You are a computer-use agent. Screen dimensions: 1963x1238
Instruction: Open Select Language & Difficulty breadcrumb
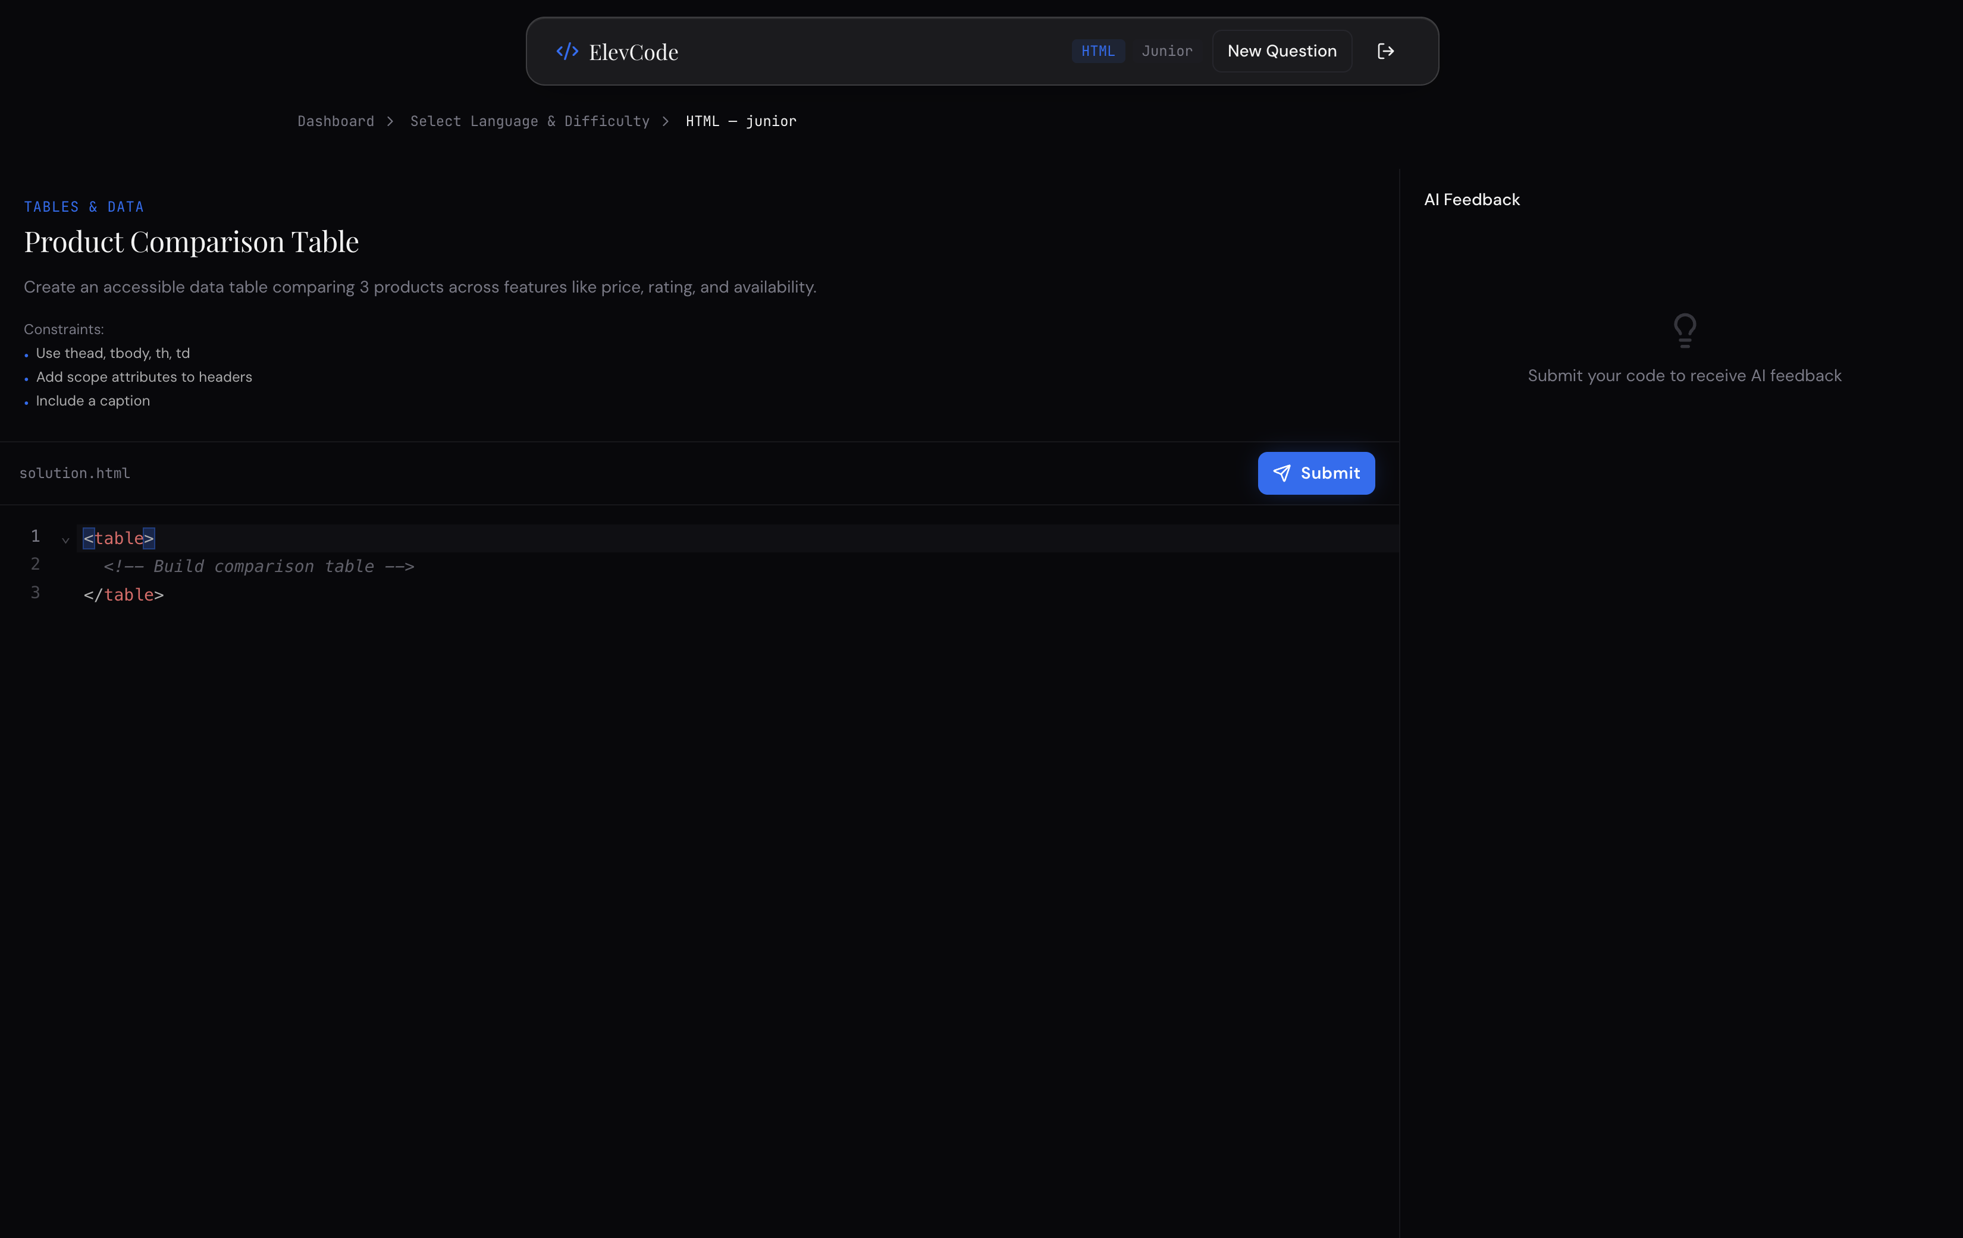point(530,121)
